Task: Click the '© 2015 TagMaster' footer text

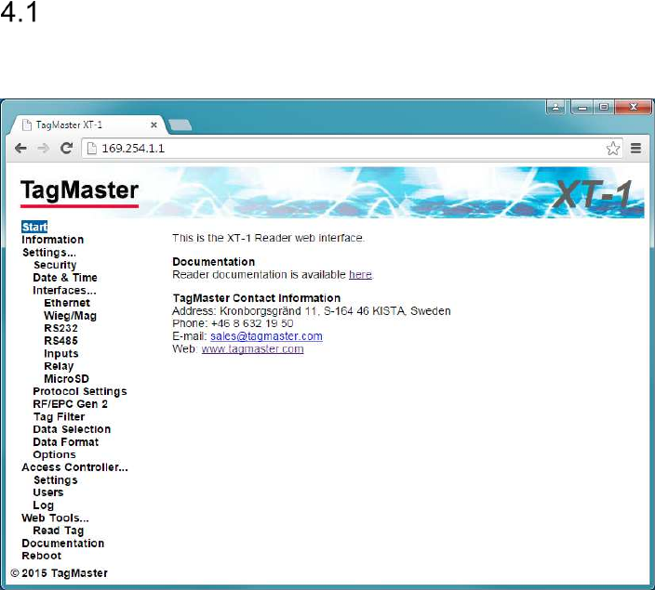Action: coord(59,573)
